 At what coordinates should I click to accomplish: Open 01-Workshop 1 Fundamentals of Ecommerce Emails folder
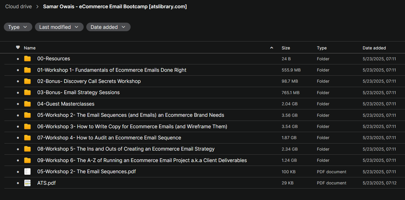(112, 70)
